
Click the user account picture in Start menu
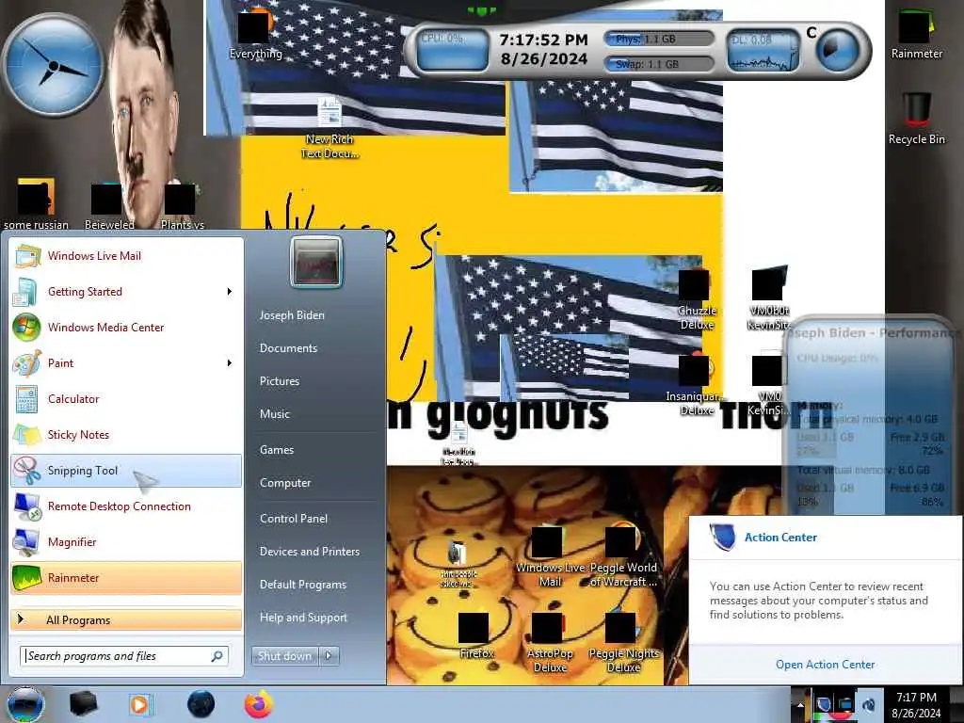(x=316, y=263)
